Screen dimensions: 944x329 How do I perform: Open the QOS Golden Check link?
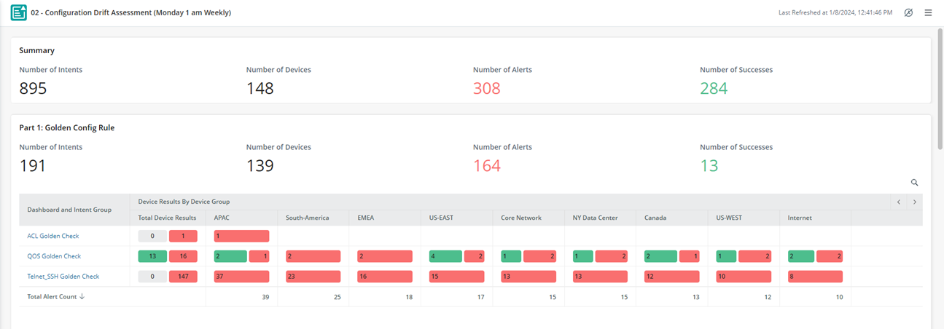tap(54, 256)
